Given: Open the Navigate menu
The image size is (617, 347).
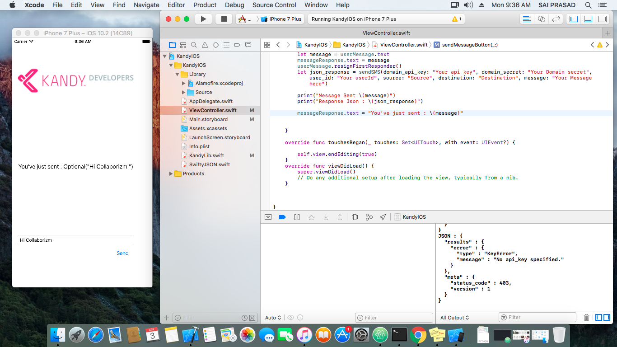Looking at the screenshot, I should (146, 5).
